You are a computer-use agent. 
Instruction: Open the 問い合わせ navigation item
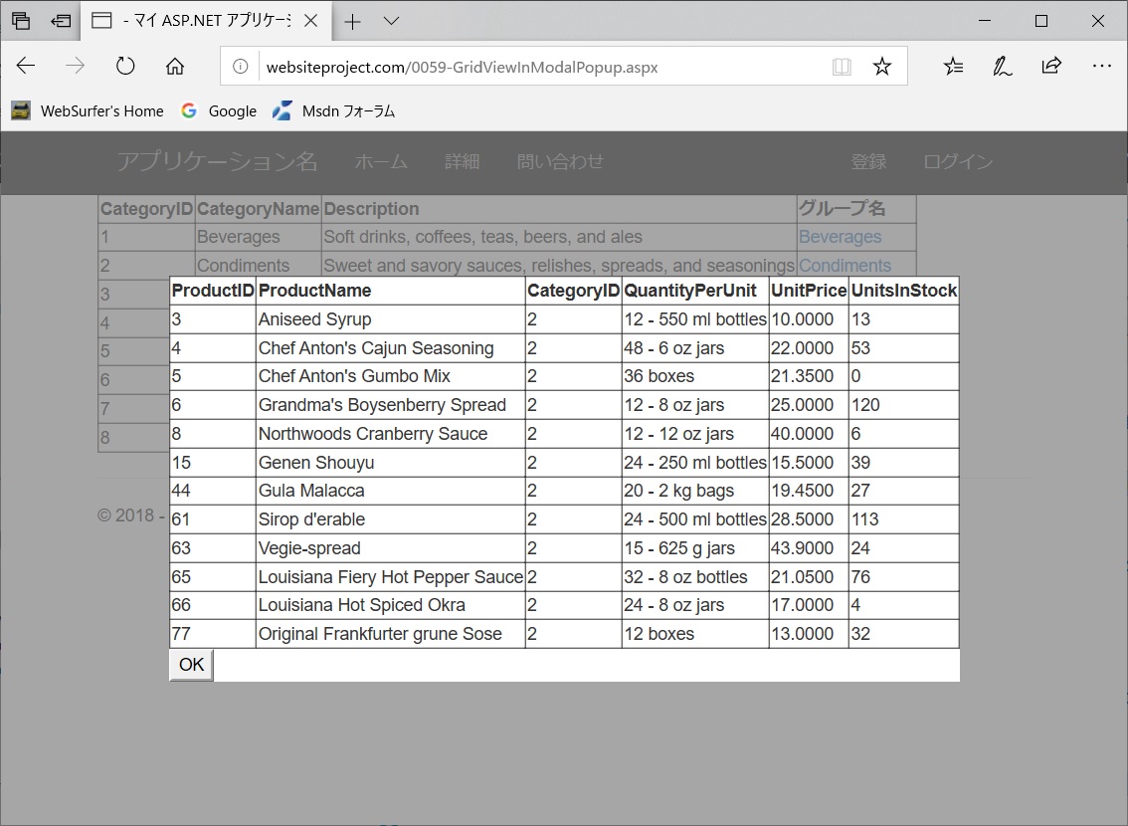tap(560, 161)
